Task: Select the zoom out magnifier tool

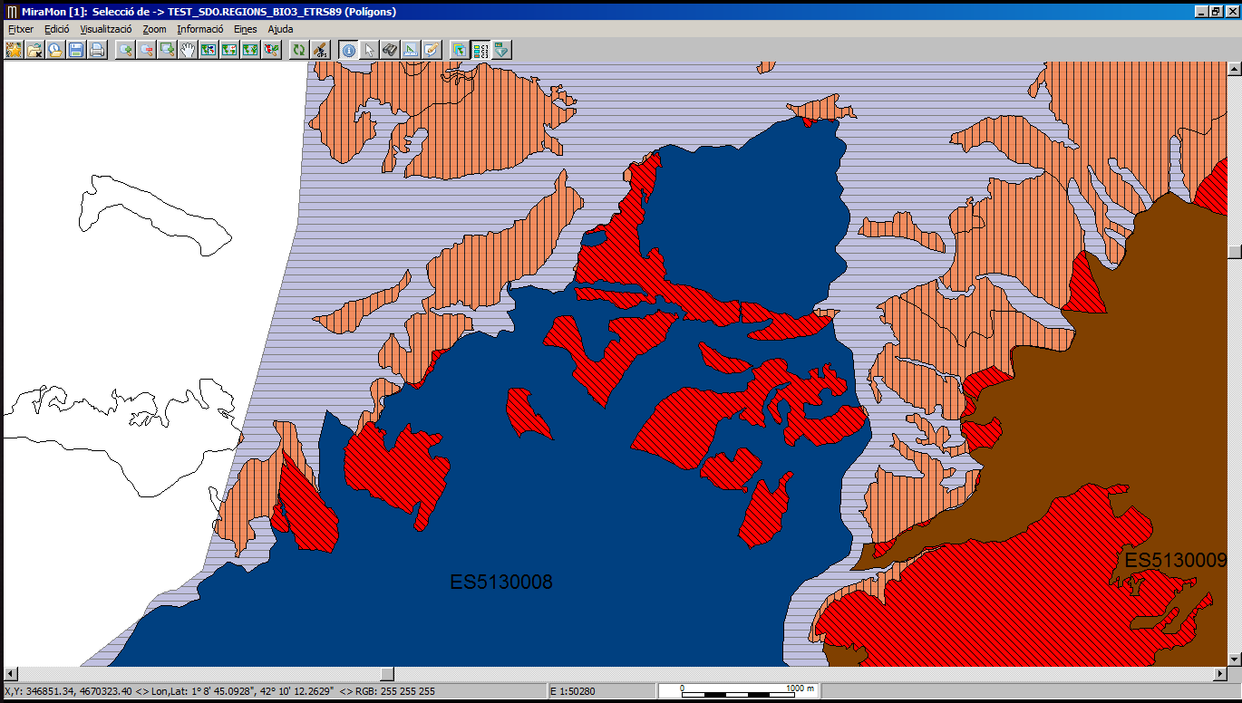Action: 146,50
